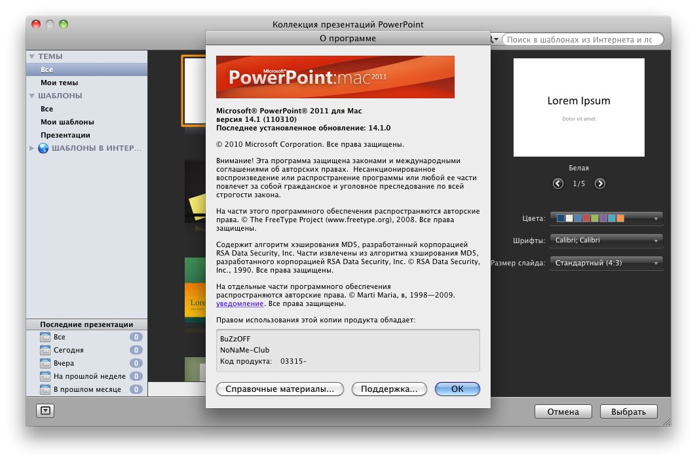
Task: Click the color swatches strip in Цвета
Action: [590, 218]
